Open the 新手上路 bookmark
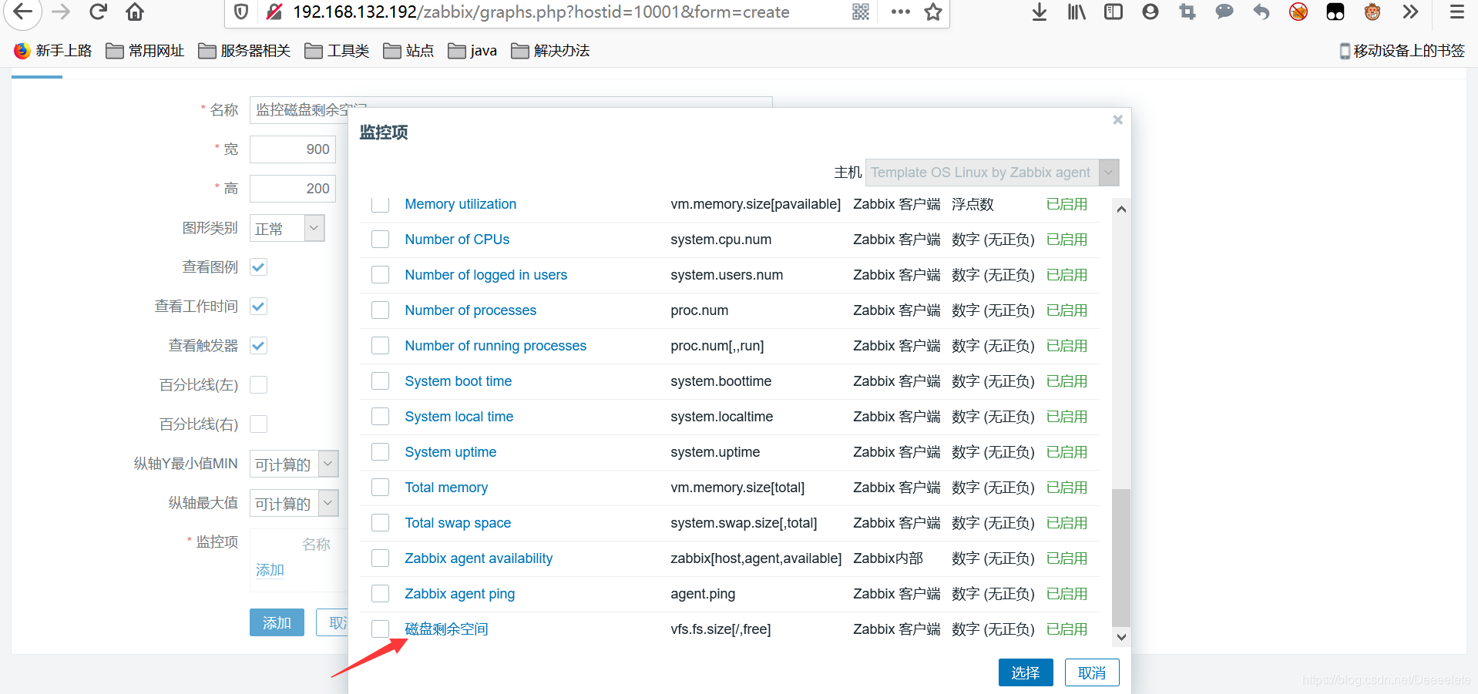This screenshot has height=694, width=1478. coord(53,51)
